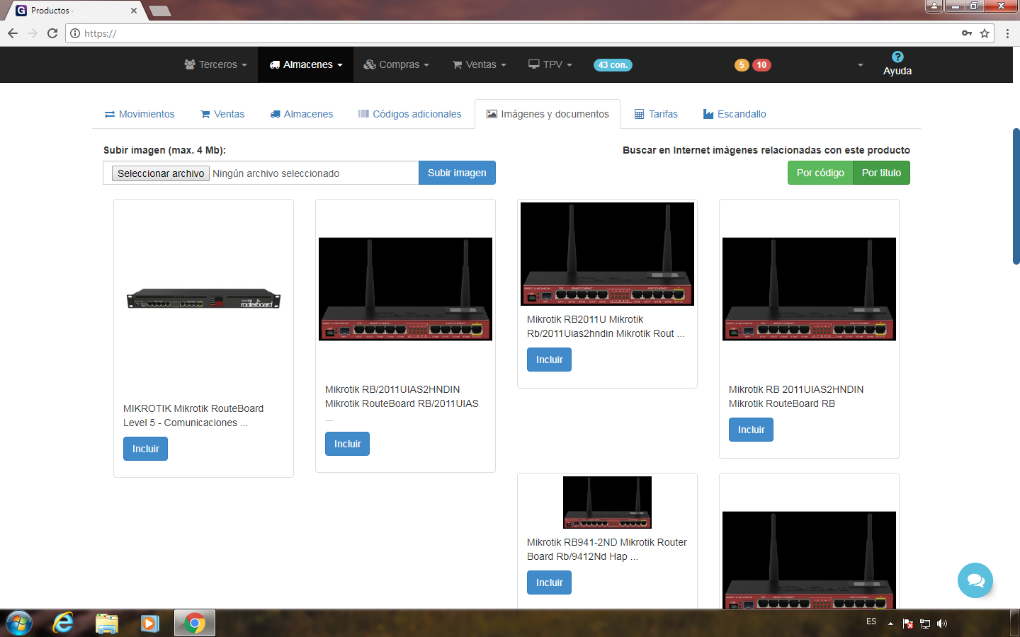Open Chrome's three-dot menu
The image size is (1020, 637).
point(1007,33)
